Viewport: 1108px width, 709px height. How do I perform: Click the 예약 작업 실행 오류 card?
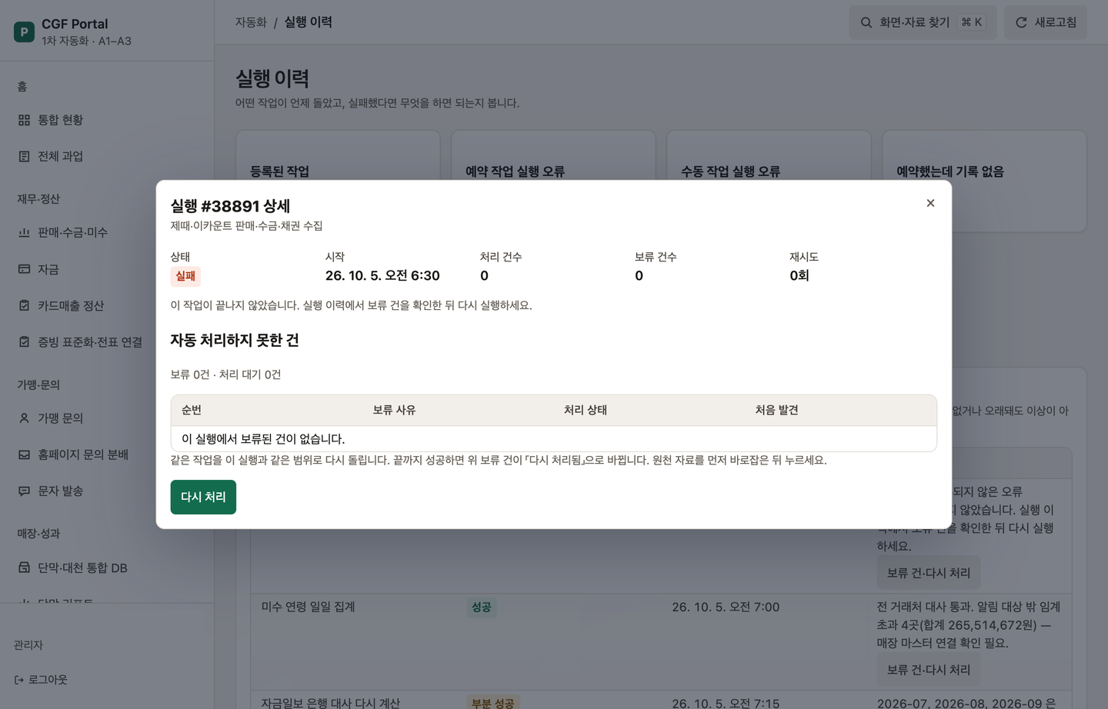(553, 181)
